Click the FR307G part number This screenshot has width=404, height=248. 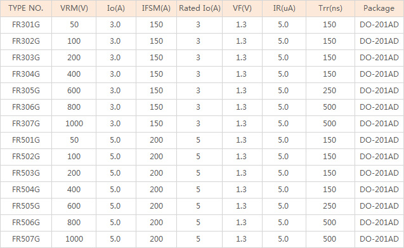pyautogui.click(x=26, y=124)
